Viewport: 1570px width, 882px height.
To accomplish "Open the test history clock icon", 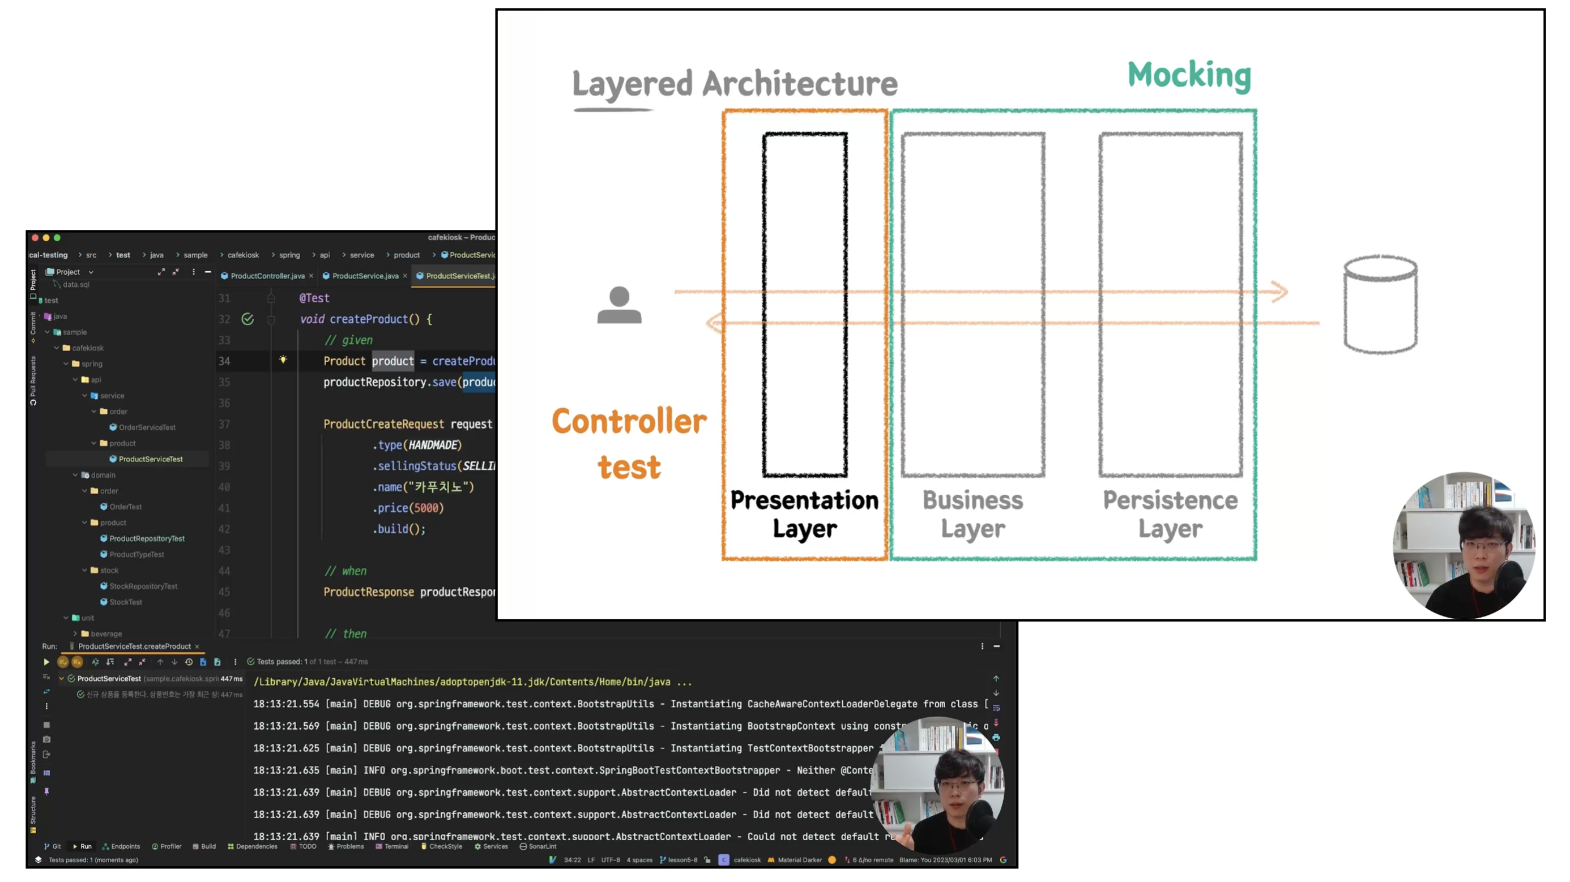I will [x=189, y=661].
